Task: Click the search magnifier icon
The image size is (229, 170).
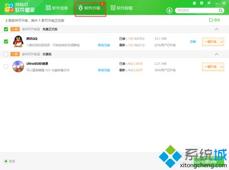Action: (x=221, y=11)
